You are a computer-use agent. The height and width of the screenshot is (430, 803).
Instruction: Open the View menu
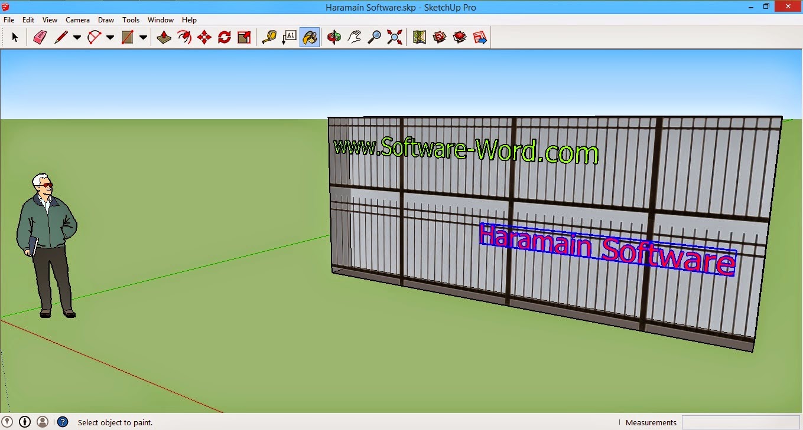click(x=50, y=20)
